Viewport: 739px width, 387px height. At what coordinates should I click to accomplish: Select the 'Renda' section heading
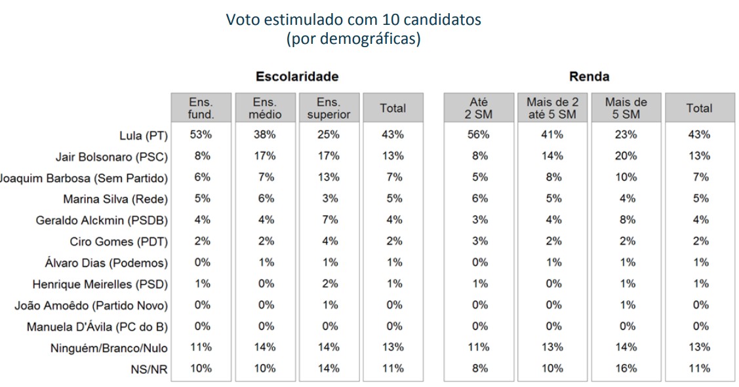click(589, 77)
